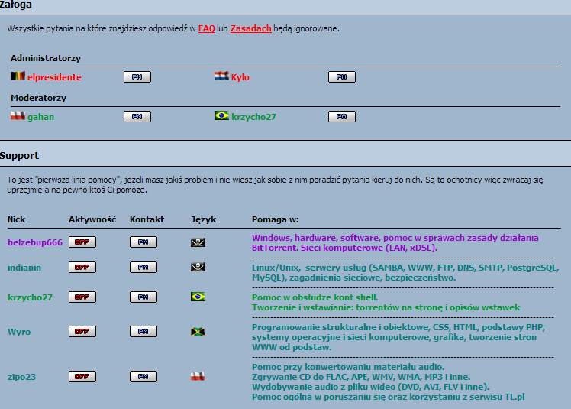The height and width of the screenshot is (409, 571).
Task: Open administrator Kylo's profile
Action: pos(240,77)
